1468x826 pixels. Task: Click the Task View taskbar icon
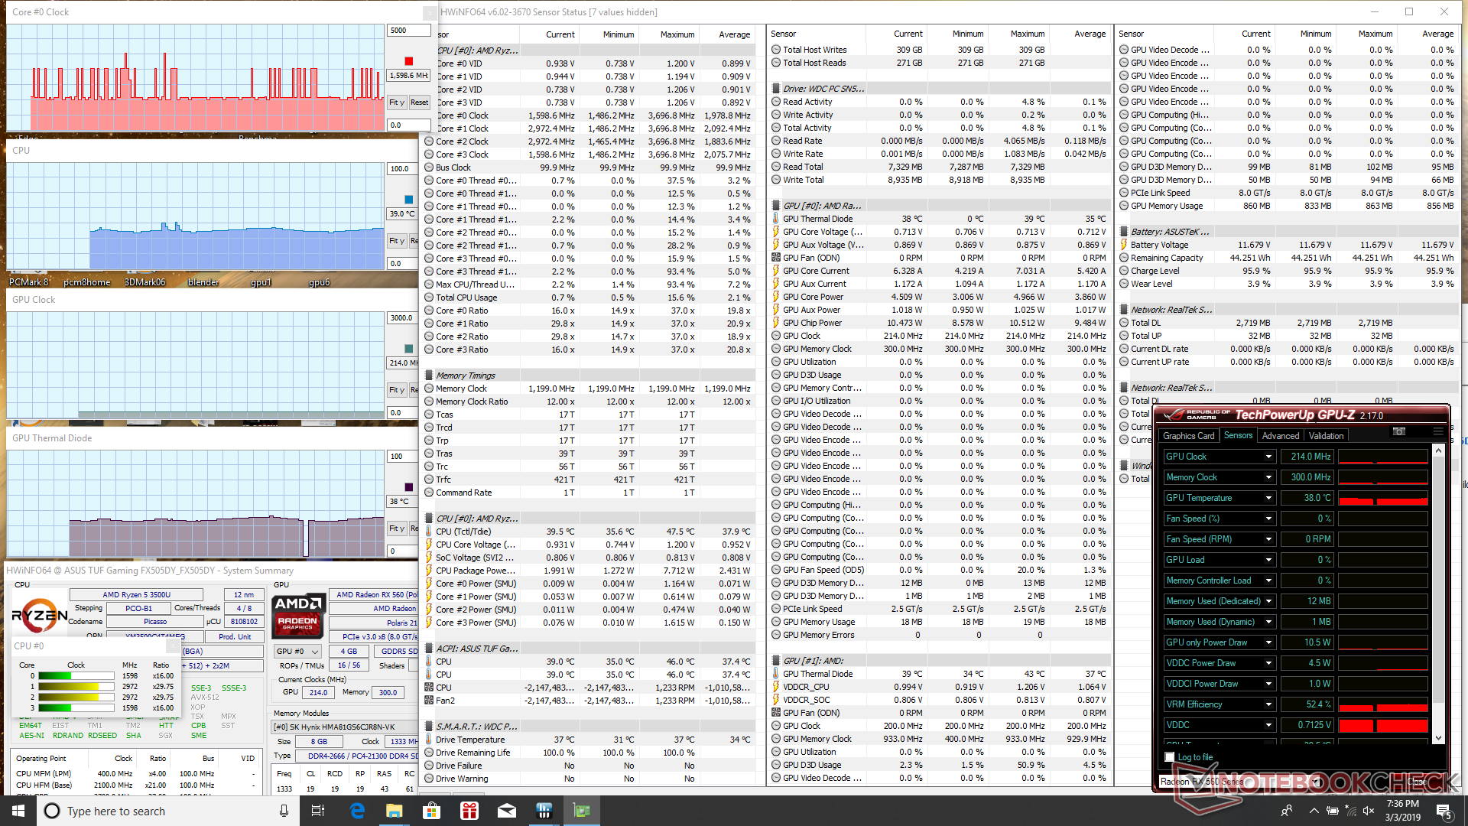[x=318, y=811]
